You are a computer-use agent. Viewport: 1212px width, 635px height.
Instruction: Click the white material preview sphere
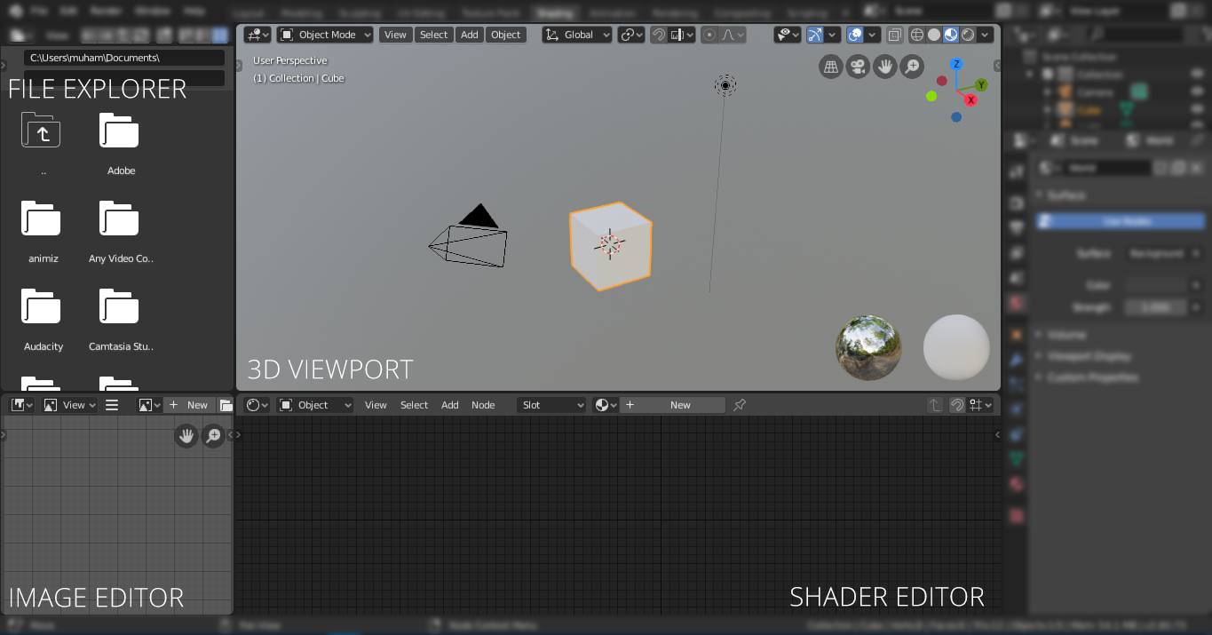[956, 347]
